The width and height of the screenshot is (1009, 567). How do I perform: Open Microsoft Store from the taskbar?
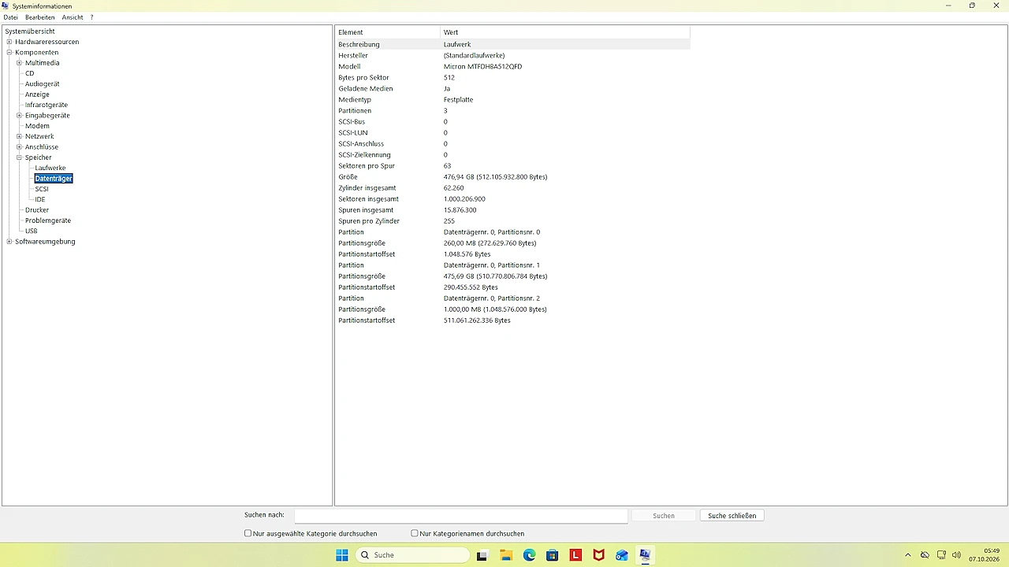pyautogui.click(x=553, y=555)
